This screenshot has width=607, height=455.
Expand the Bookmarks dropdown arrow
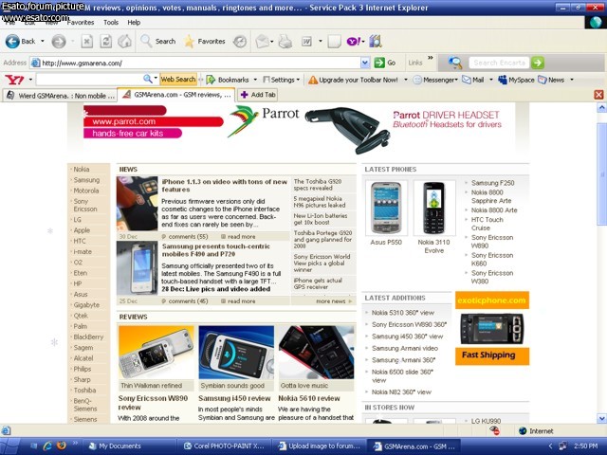tap(255, 80)
